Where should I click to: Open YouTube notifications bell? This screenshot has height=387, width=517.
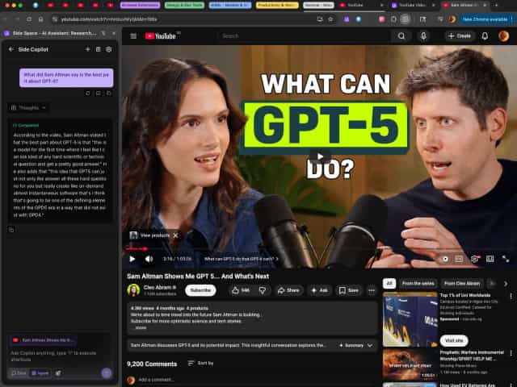pyautogui.click(x=485, y=35)
